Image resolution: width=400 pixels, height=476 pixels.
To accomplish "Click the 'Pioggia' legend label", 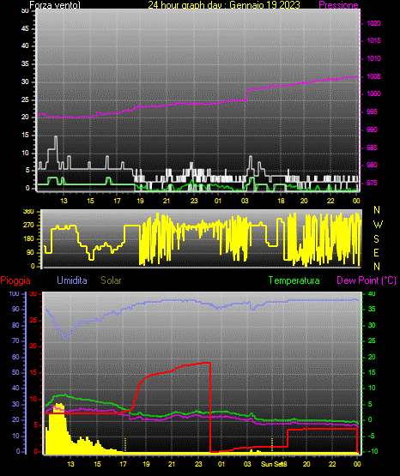I will (x=15, y=280).
